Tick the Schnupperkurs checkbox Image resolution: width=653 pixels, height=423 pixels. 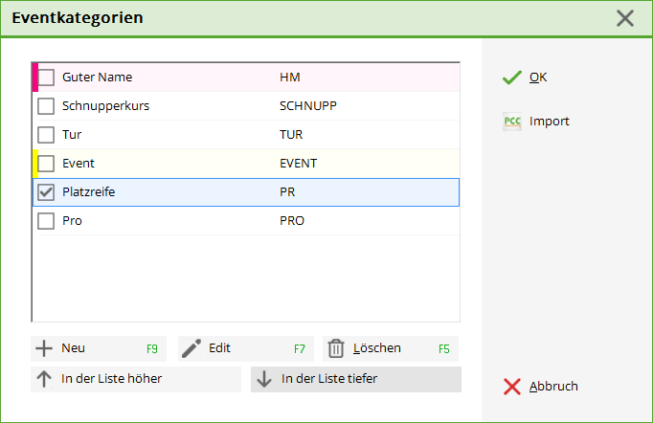point(46,106)
